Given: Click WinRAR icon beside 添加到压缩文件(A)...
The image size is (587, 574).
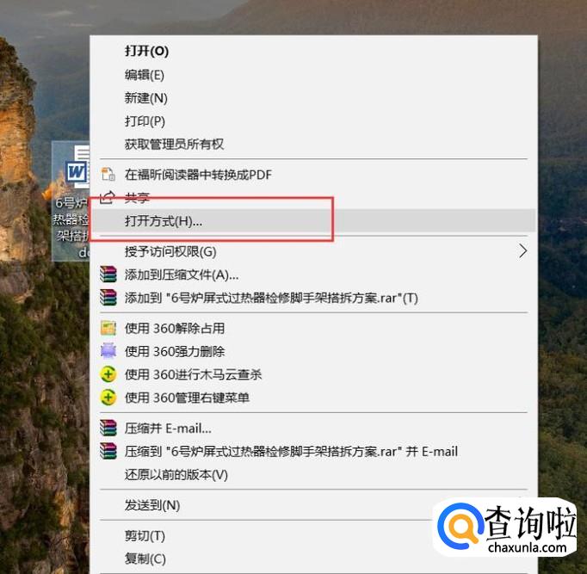Looking at the screenshot, I should pyautogui.click(x=108, y=275).
